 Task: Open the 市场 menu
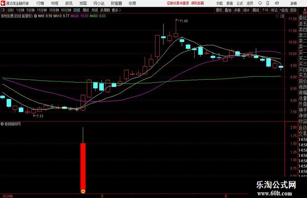point(55,3)
